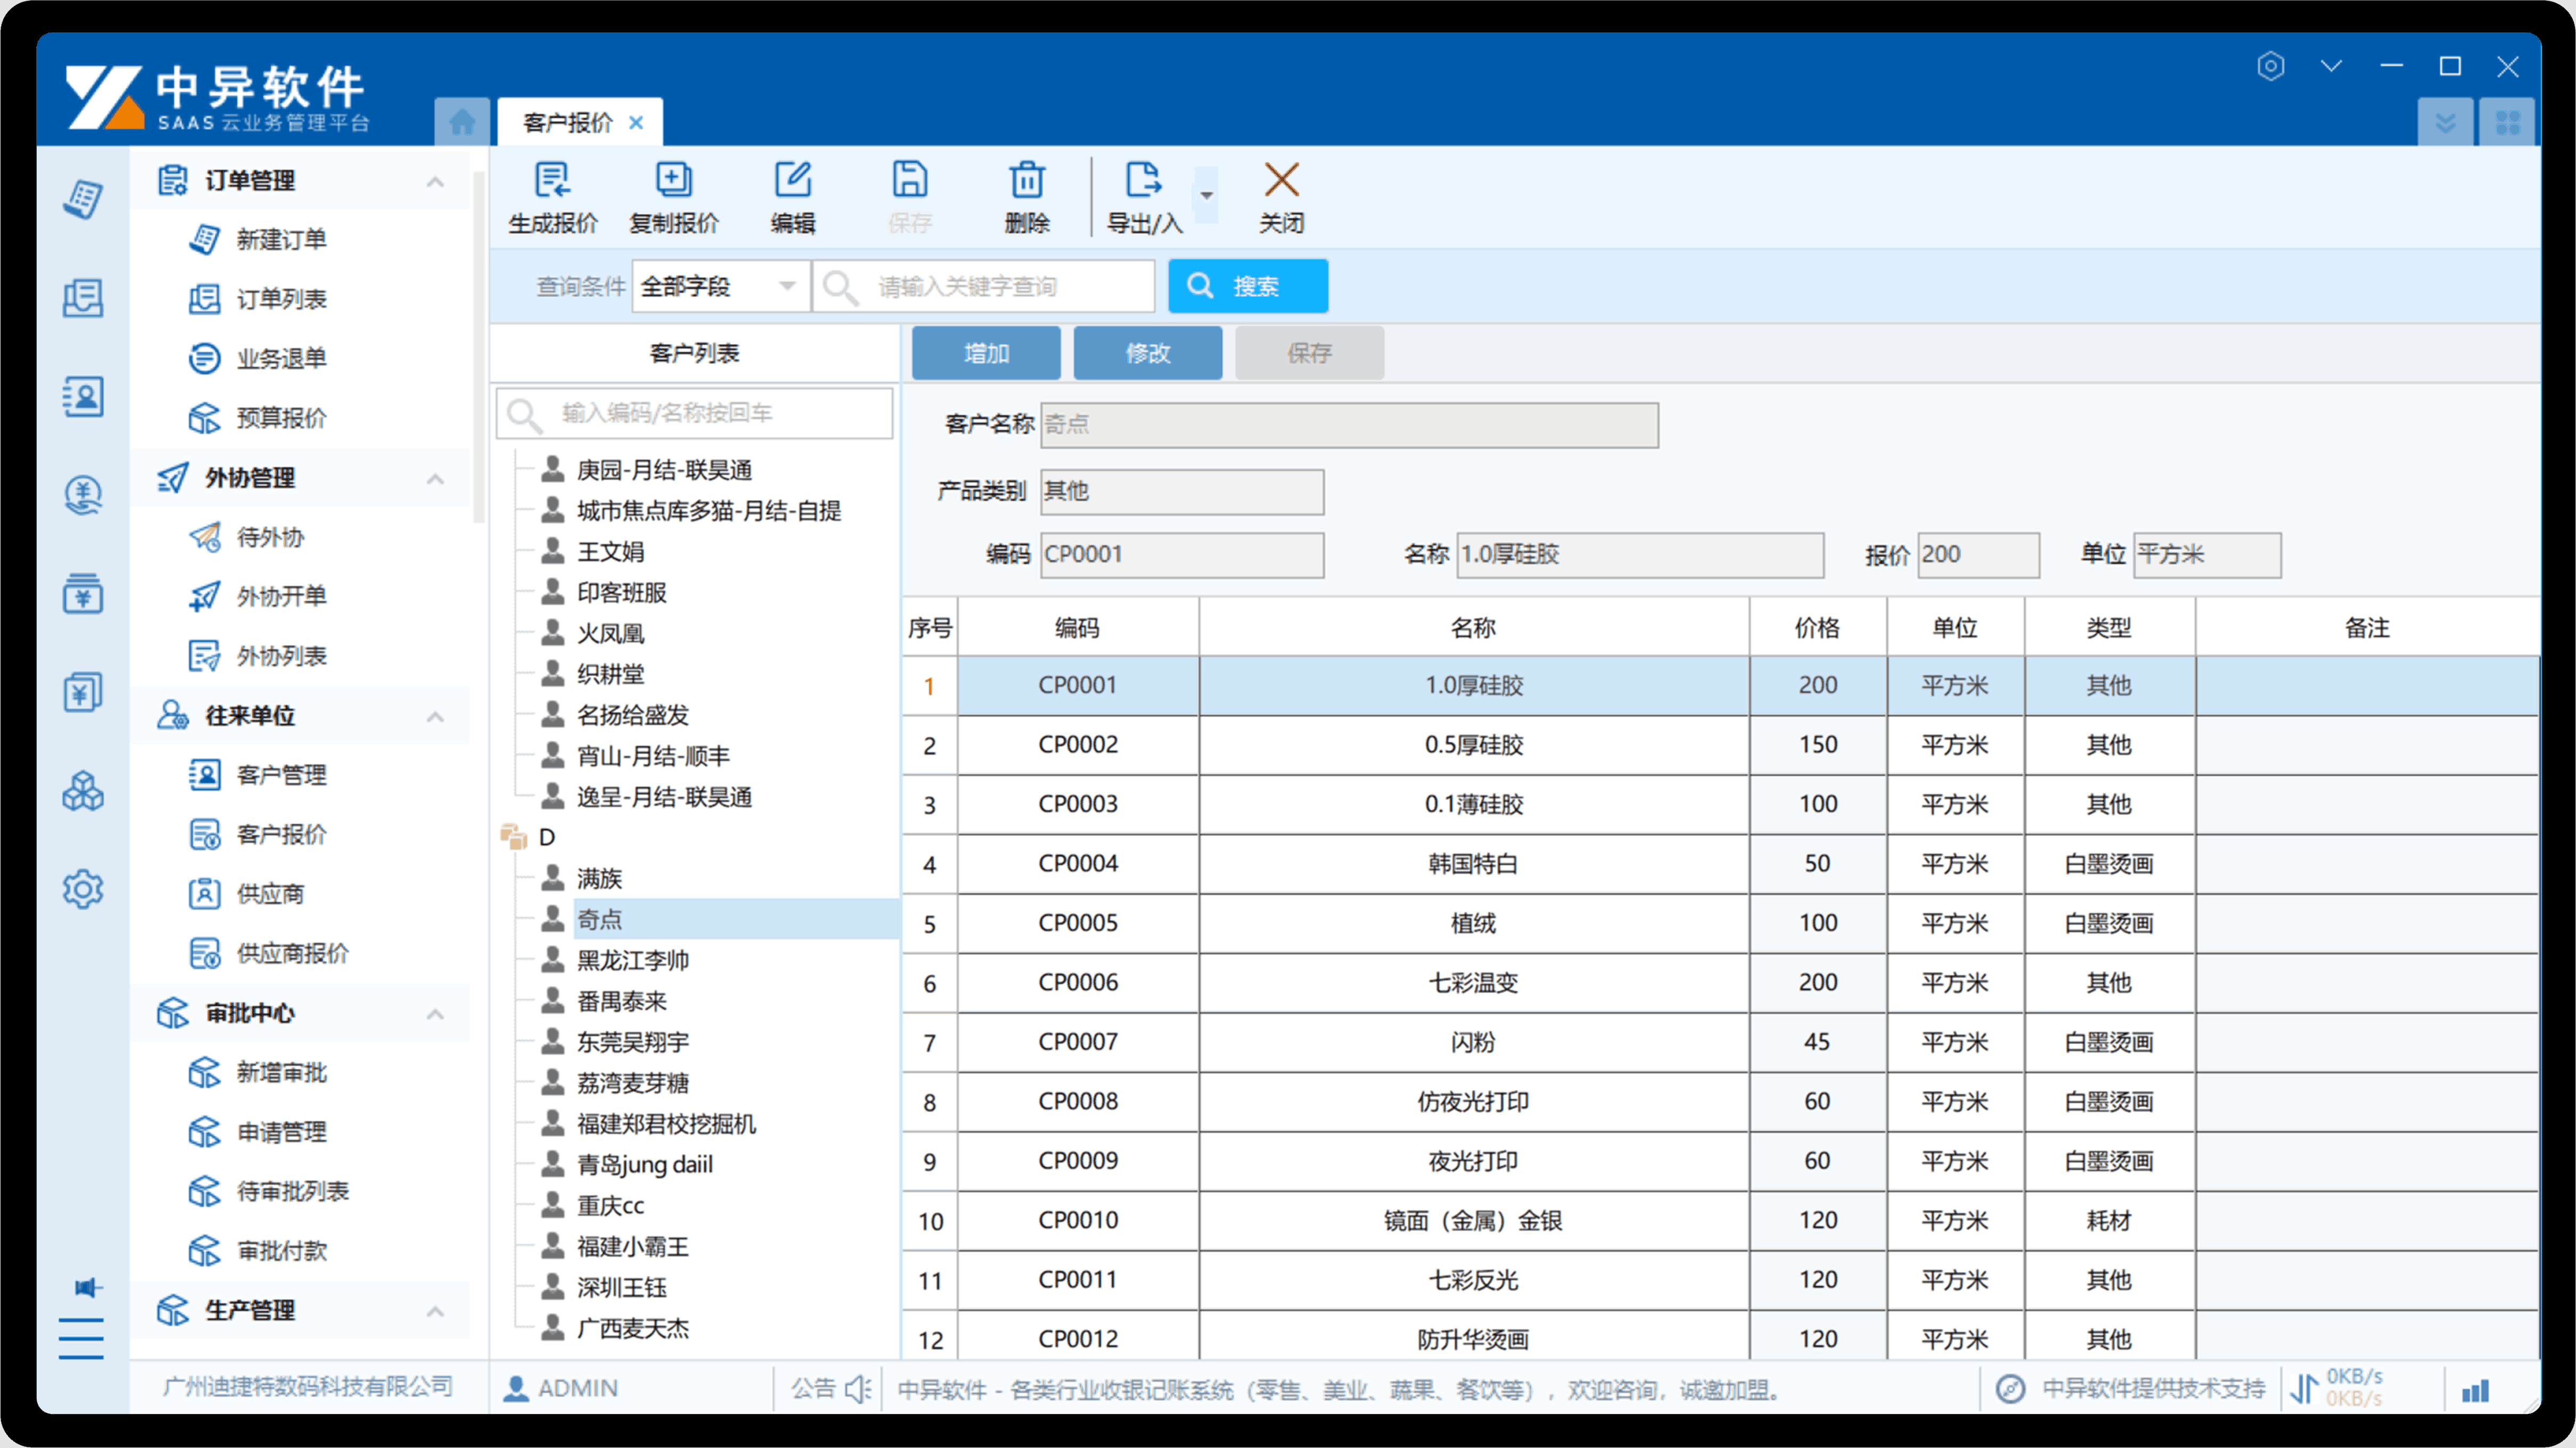
Task: Click the 价格 column header
Action: [1817, 628]
